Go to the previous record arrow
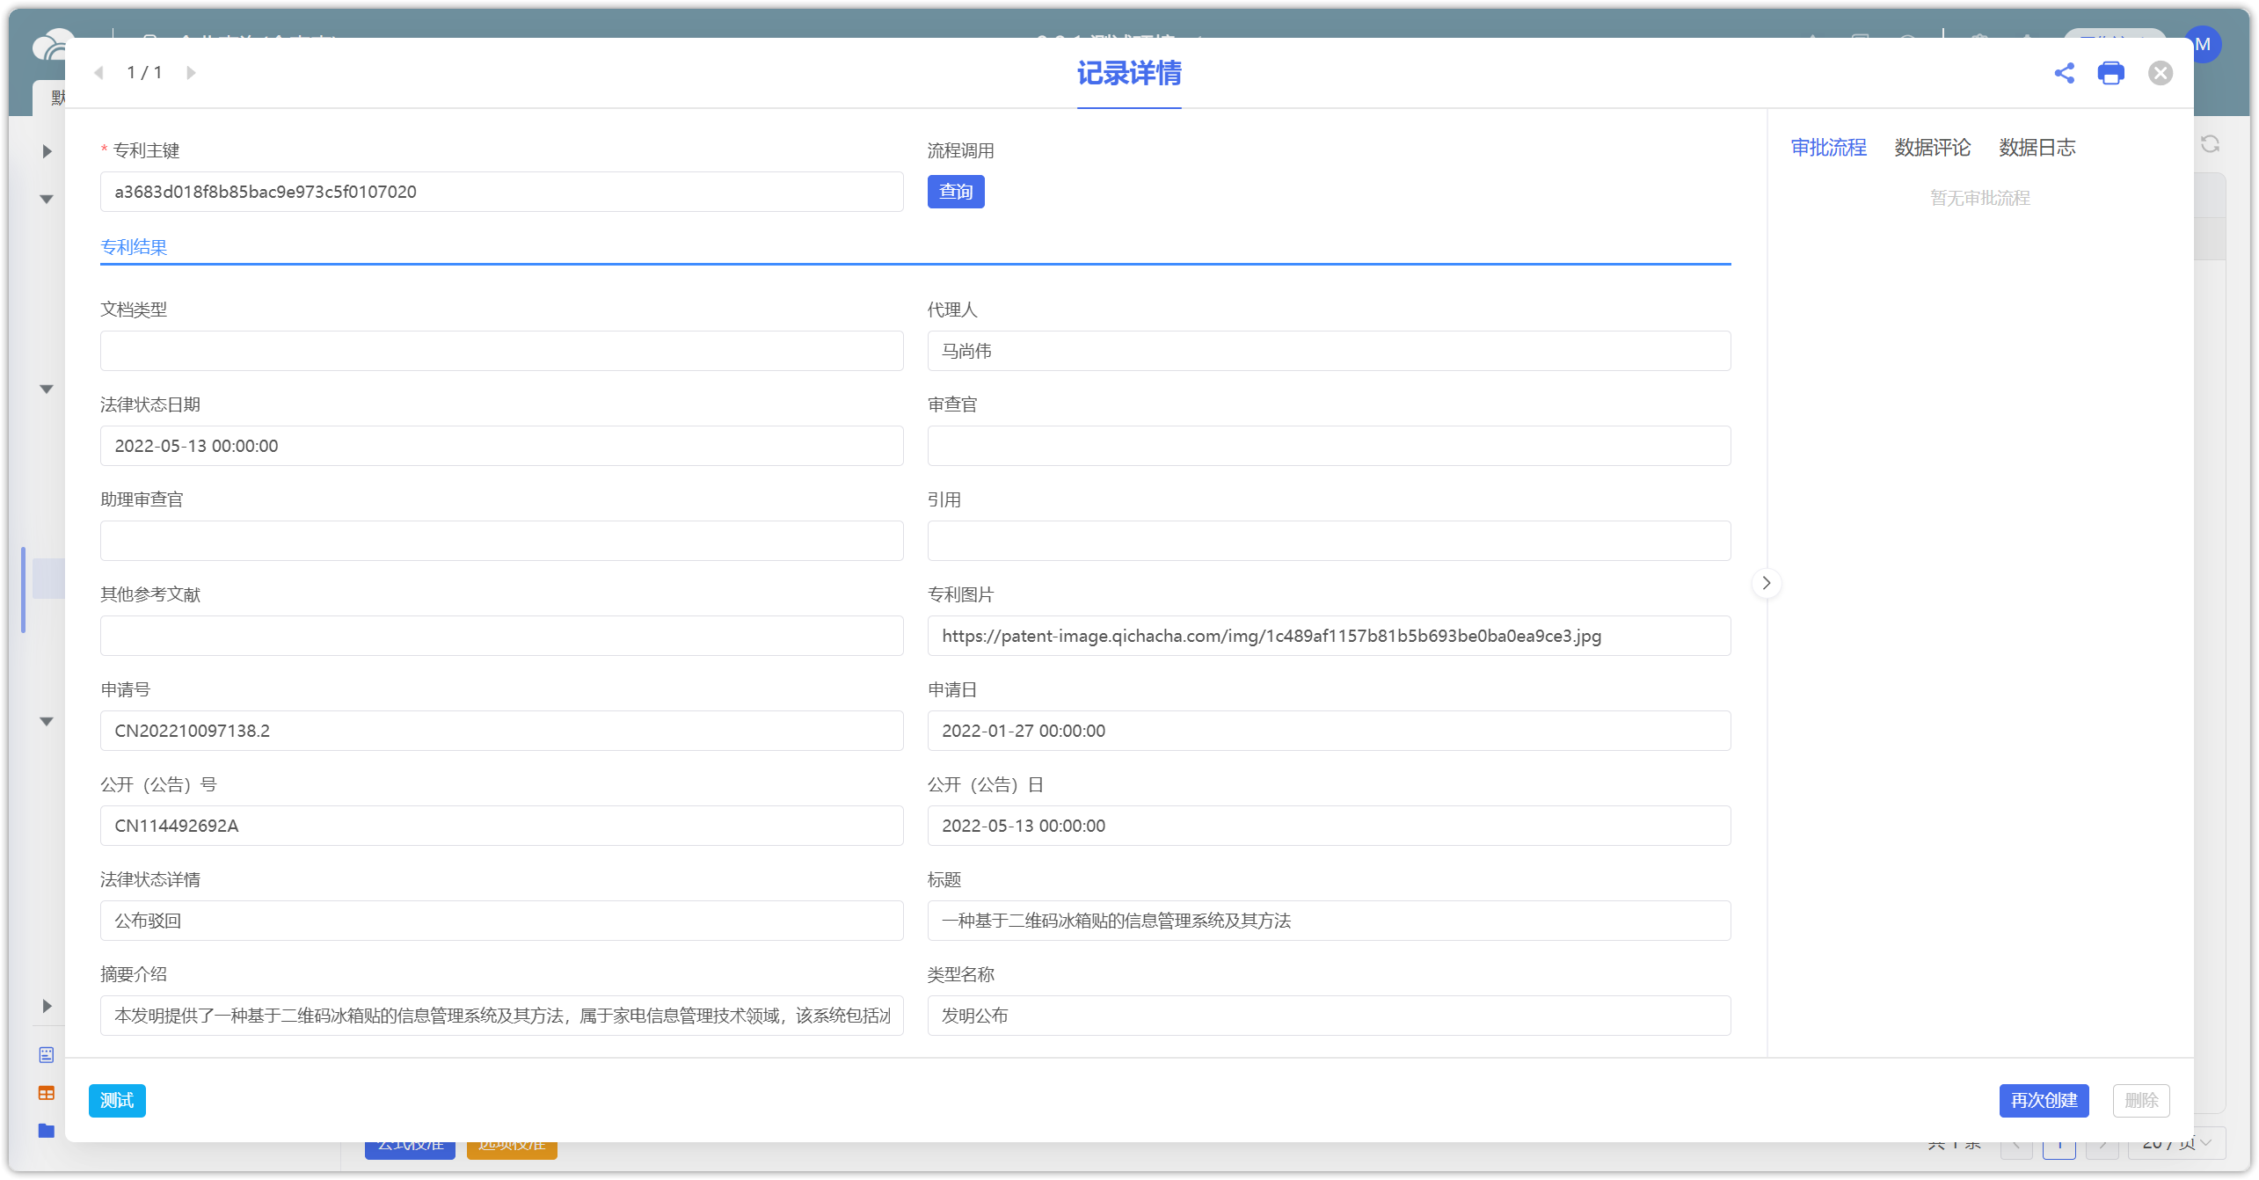Viewport: 2259px width, 1180px height. 98,73
